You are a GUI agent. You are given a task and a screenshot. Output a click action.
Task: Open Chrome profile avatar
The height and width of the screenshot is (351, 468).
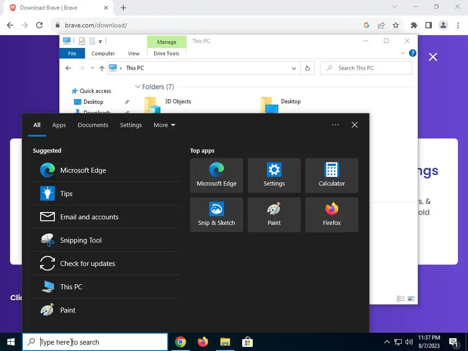(443, 26)
